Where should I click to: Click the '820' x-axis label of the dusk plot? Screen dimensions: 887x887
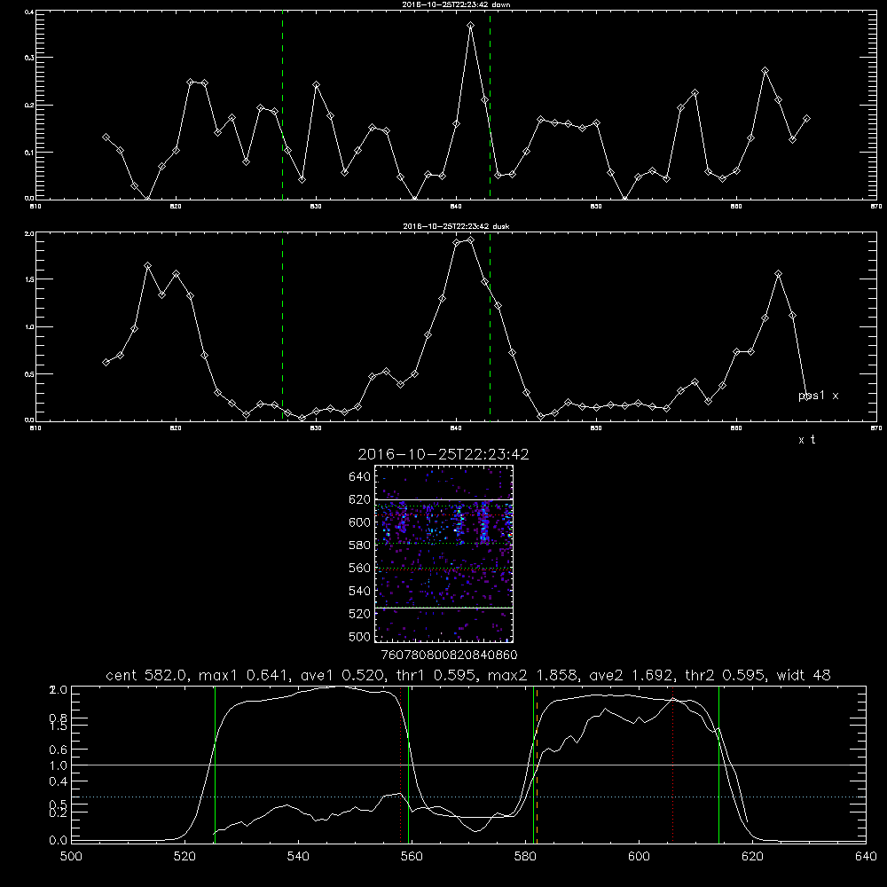tap(176, 428)
